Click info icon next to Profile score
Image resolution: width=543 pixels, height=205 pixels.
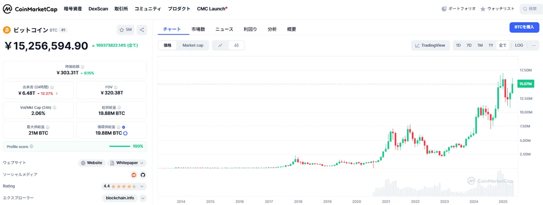pos(31,146)
